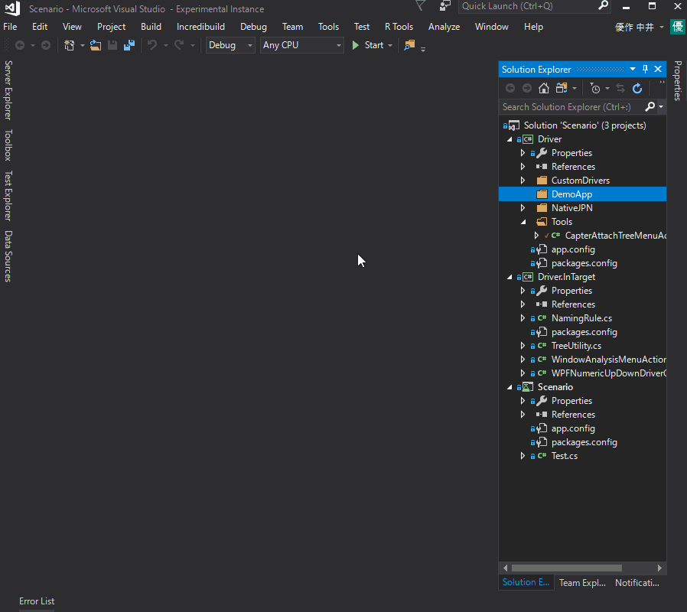Click Solution Explorer forward arrow icon
The width and height of the screenshot is (687, 612).
coord(527,88)
